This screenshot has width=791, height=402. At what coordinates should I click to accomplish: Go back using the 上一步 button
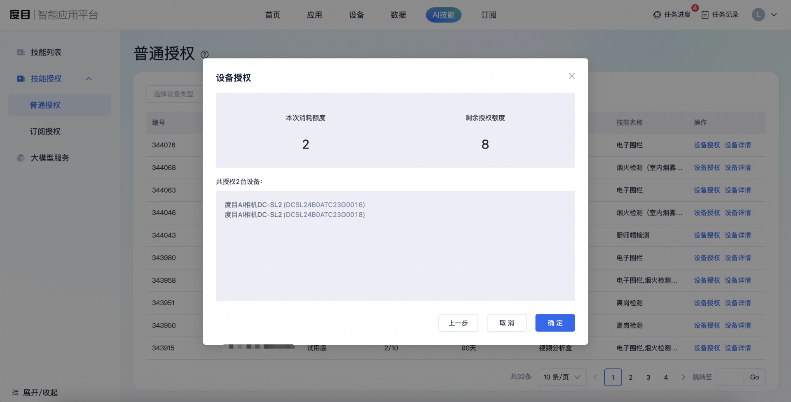click(x=458, y=323)
